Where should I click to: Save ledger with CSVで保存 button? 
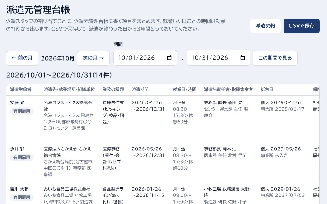click(x=301, y=26)
